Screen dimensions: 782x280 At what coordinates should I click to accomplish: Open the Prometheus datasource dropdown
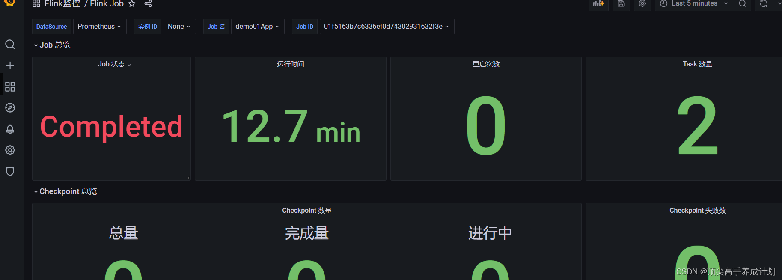100,27
